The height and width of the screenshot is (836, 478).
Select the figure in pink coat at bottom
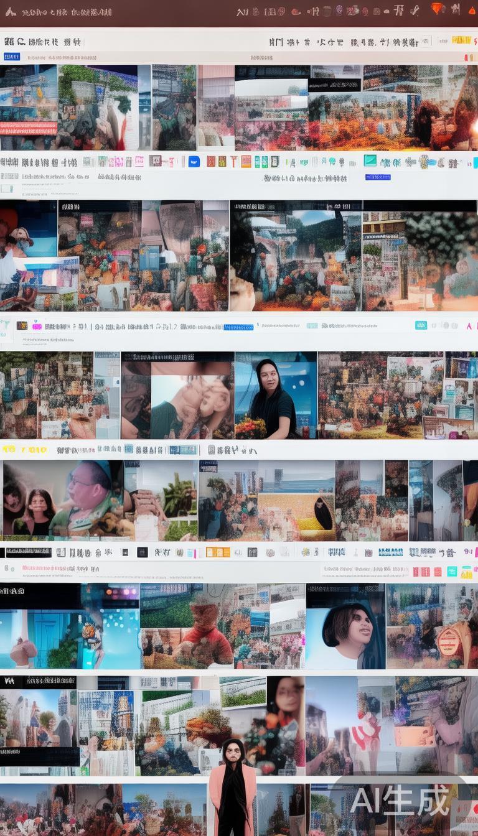pyautogui.click(x=232, y=787)
